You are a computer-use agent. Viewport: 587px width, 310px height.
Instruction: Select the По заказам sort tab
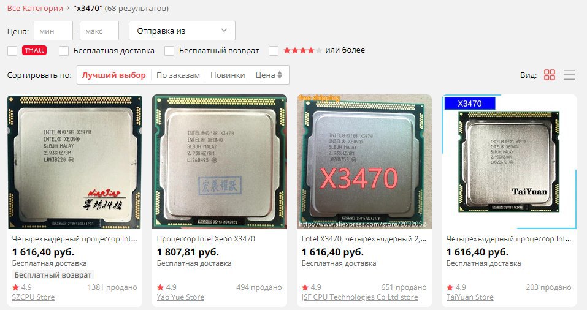[178, 75]
